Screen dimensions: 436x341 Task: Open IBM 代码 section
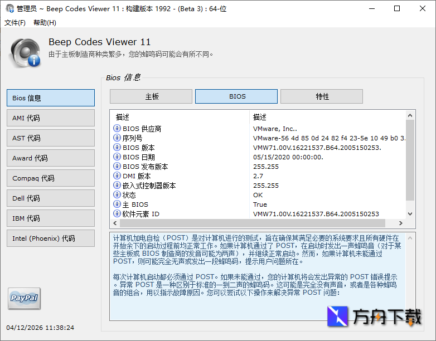click(51, 218)
